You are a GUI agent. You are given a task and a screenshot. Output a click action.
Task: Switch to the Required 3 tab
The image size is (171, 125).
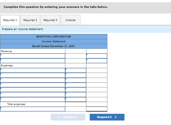[50, 20]
